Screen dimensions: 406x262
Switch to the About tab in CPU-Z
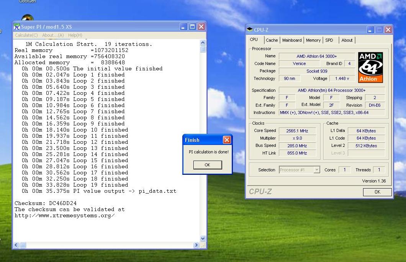(347, 40)
